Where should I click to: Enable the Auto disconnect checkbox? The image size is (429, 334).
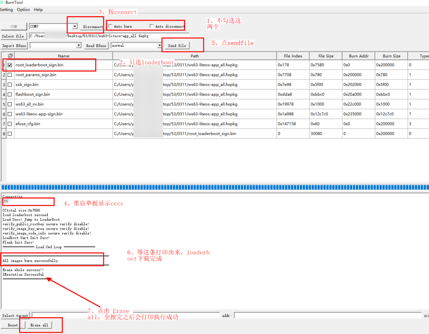coord(152,26)
